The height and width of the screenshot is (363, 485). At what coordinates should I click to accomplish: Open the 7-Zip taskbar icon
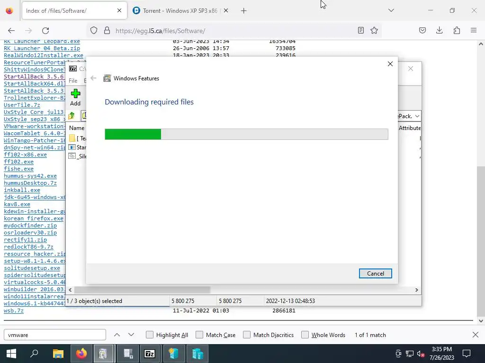coord(150,354)
